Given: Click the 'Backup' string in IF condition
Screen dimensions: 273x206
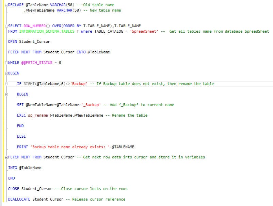Looking at the screenshot, I should tap(79, 84).
